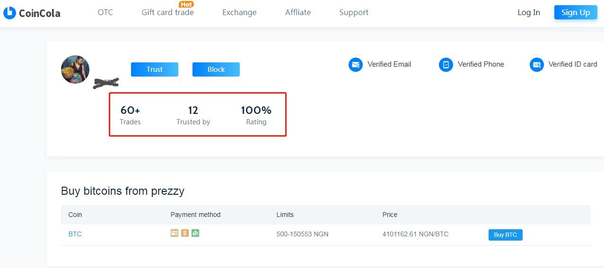Click the Coin column header

click(75, 215)
